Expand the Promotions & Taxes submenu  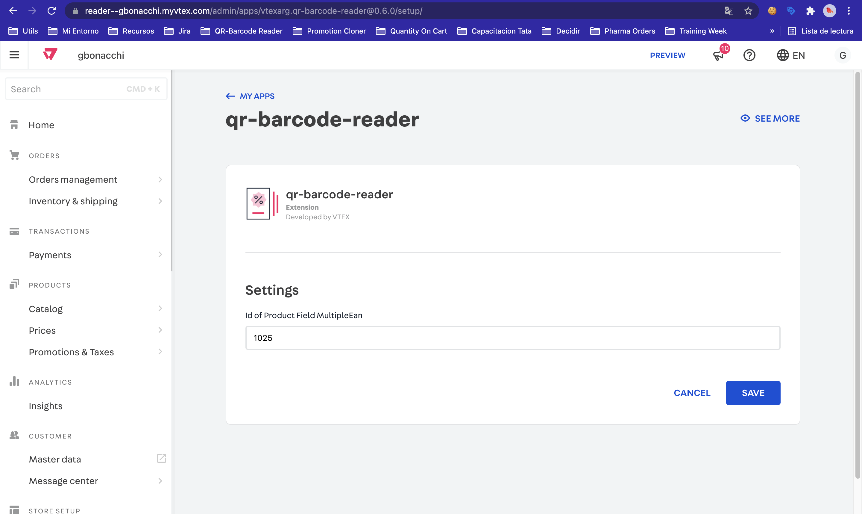(x=160, y=352)
